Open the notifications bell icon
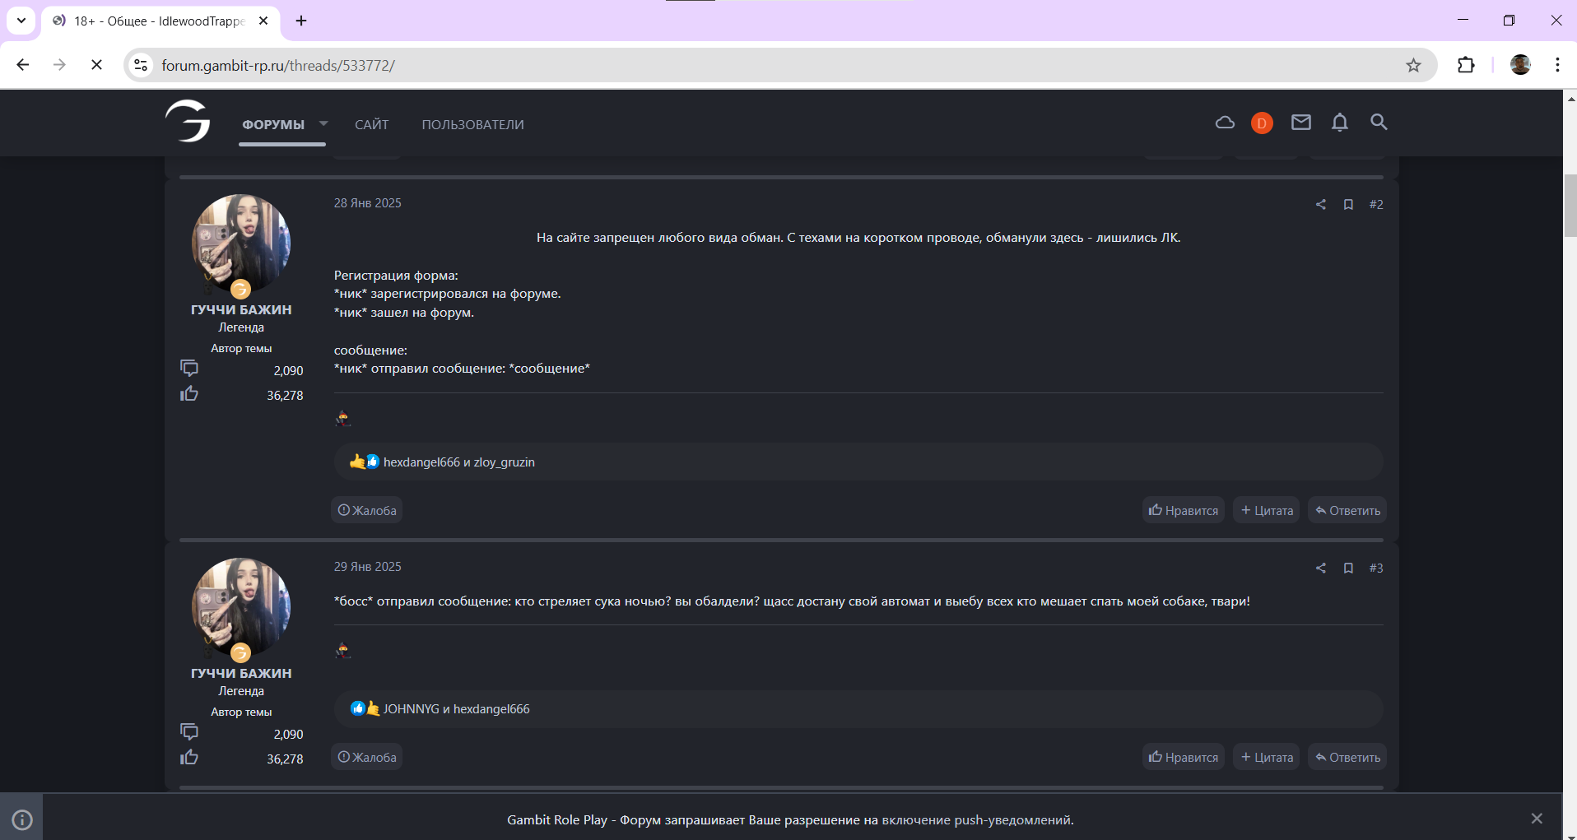This screenshot has width=1577, height=840. tap(1339, 123)
